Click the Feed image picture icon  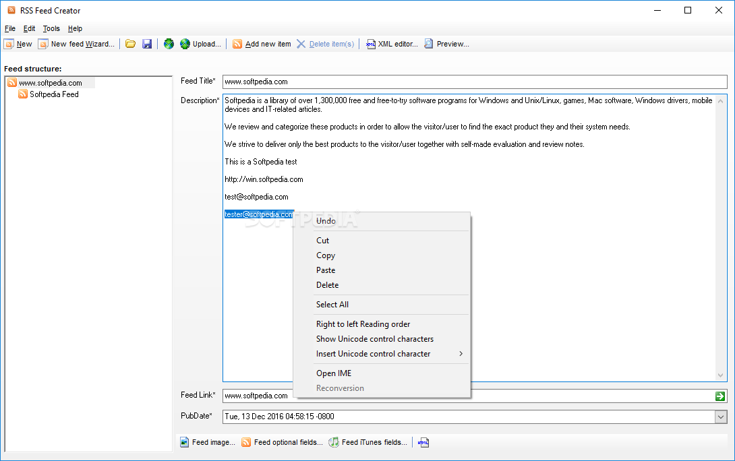click(x=185, y=442)
